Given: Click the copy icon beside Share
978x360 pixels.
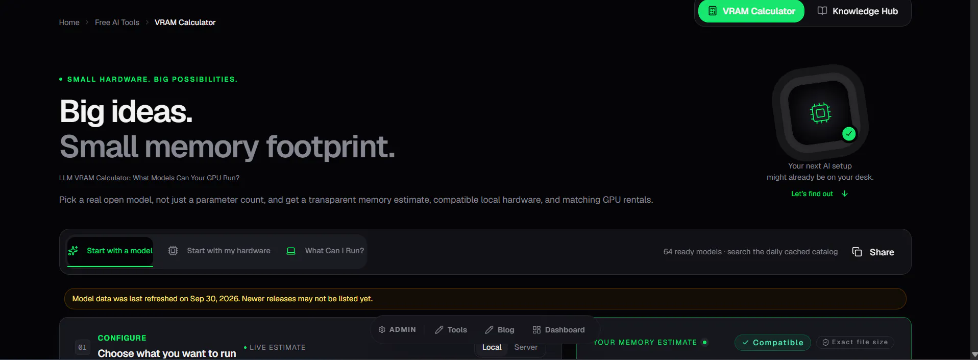Looking at the screenshot, I should click(x=857, y=252).
